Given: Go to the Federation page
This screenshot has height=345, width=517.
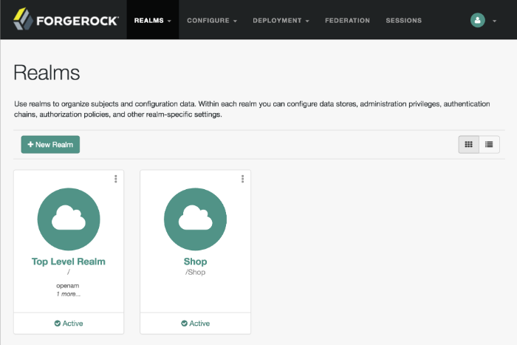Looking at the screenshot, I should pyautogui.click(x=347, y=21).
